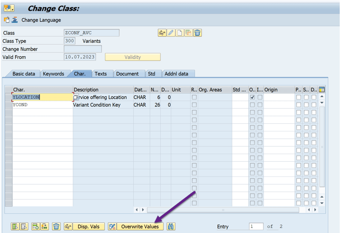Click the inherited characteristics hierarchy icon
Viewport: 341px width, 233px height.
[x=45, y=227]
